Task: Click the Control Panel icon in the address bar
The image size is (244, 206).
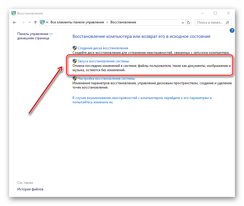Action: pos(43,22)
